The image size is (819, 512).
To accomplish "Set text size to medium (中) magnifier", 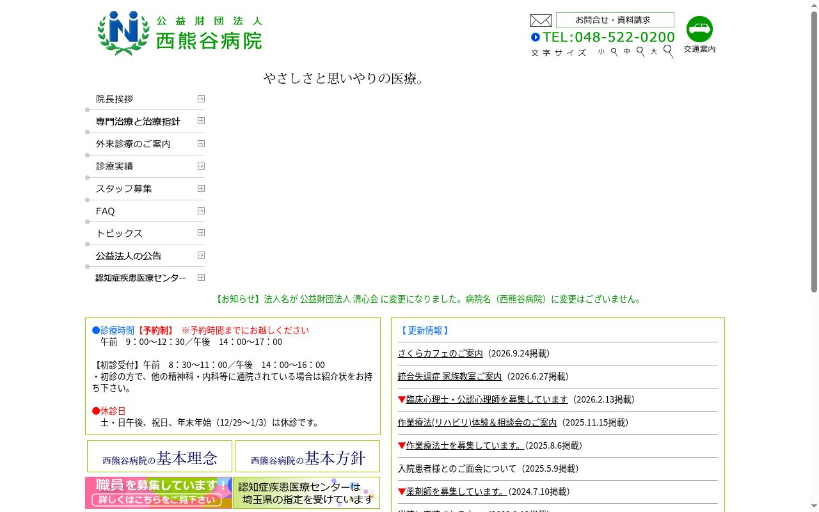I will pyautogui.click(x=640, y=52).
